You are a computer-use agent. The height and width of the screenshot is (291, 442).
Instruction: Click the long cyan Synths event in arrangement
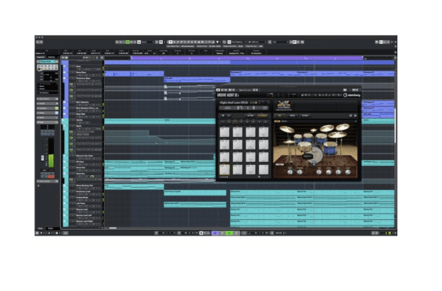click(x=160, y=121)
